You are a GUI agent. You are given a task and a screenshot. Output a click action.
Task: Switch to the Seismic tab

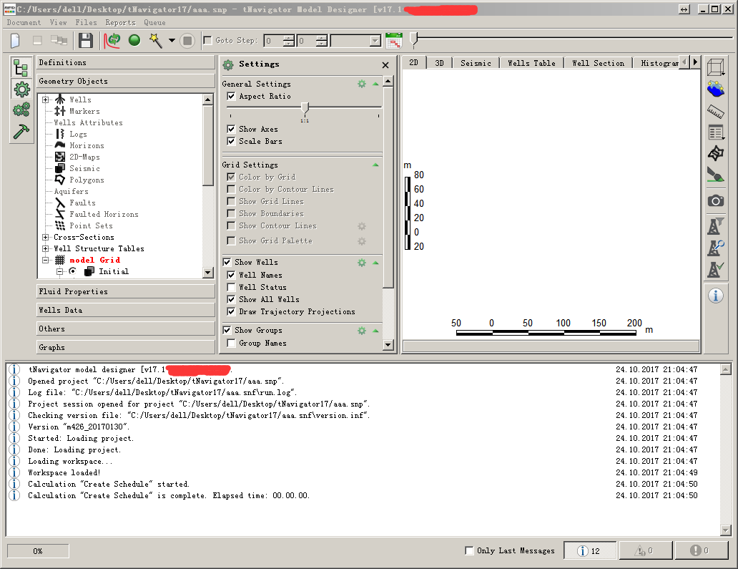[x=476, y=63]
